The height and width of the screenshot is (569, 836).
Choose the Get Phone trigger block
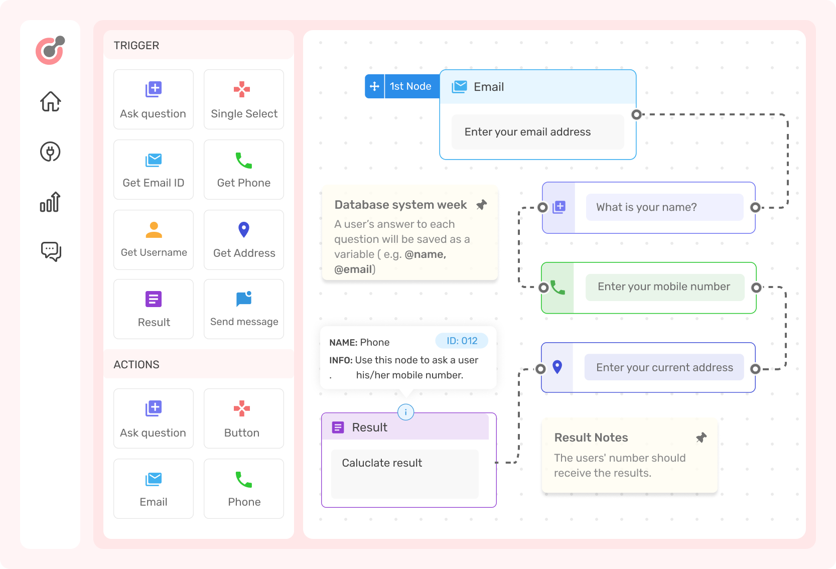tap(244, 170)
